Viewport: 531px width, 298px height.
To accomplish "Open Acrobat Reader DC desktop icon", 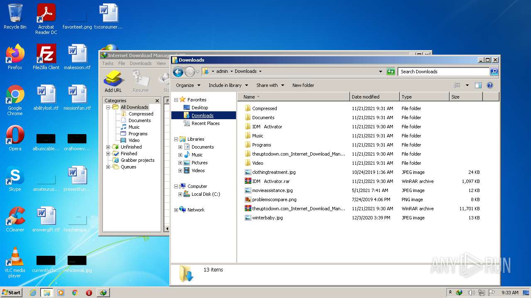I will 46,19.
